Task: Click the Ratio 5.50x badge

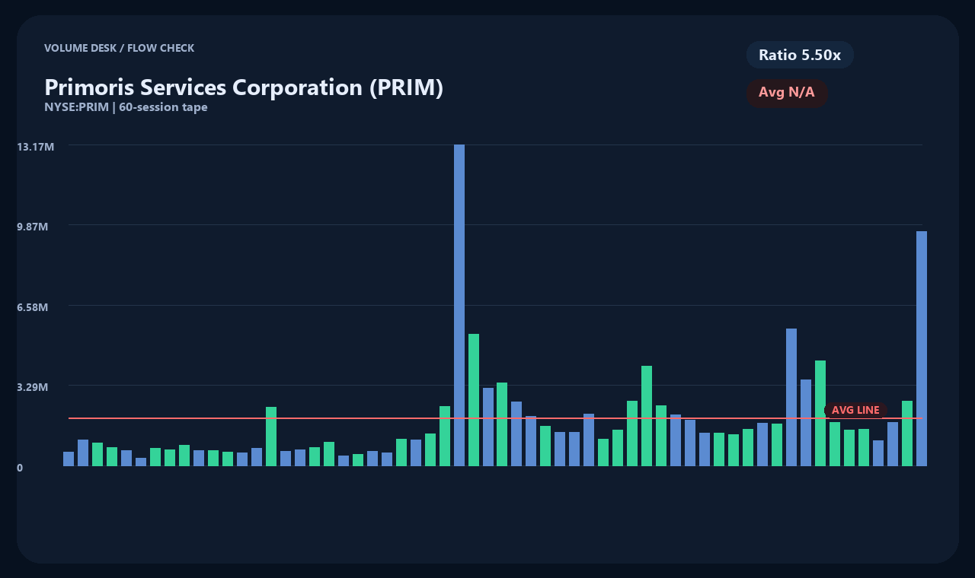Action: click(x=800, y=55)
